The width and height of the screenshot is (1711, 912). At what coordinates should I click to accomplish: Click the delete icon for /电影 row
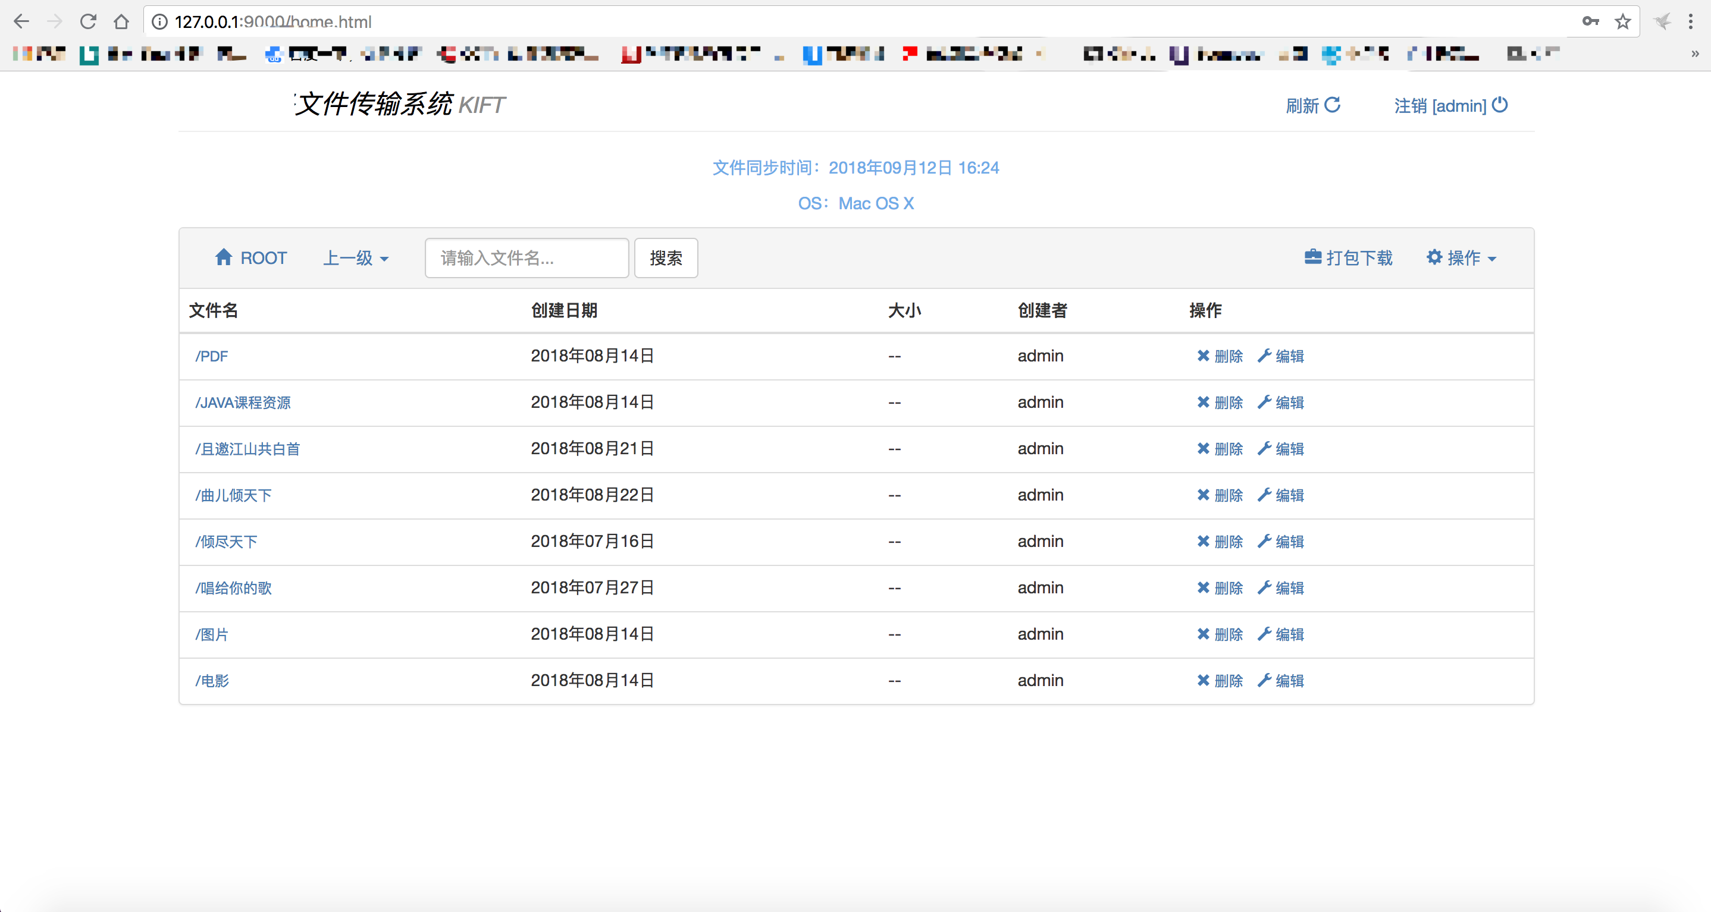click(1202, 680)
